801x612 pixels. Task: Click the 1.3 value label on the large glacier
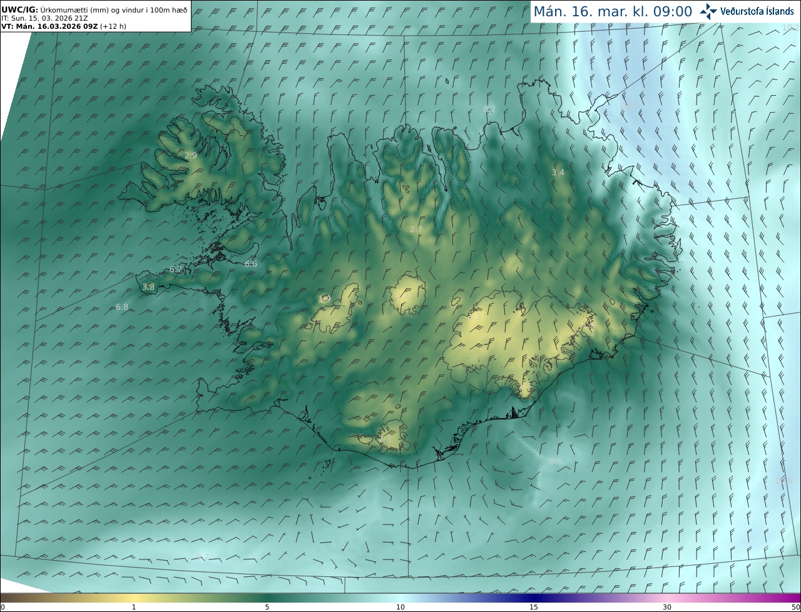pyautogui.click(x=476, y=317)
